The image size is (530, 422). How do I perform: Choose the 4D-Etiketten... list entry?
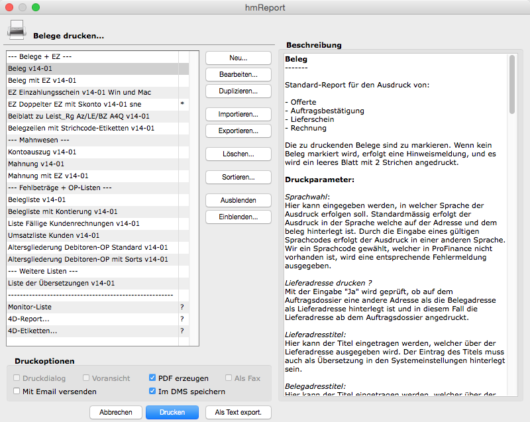coord(32,331)
